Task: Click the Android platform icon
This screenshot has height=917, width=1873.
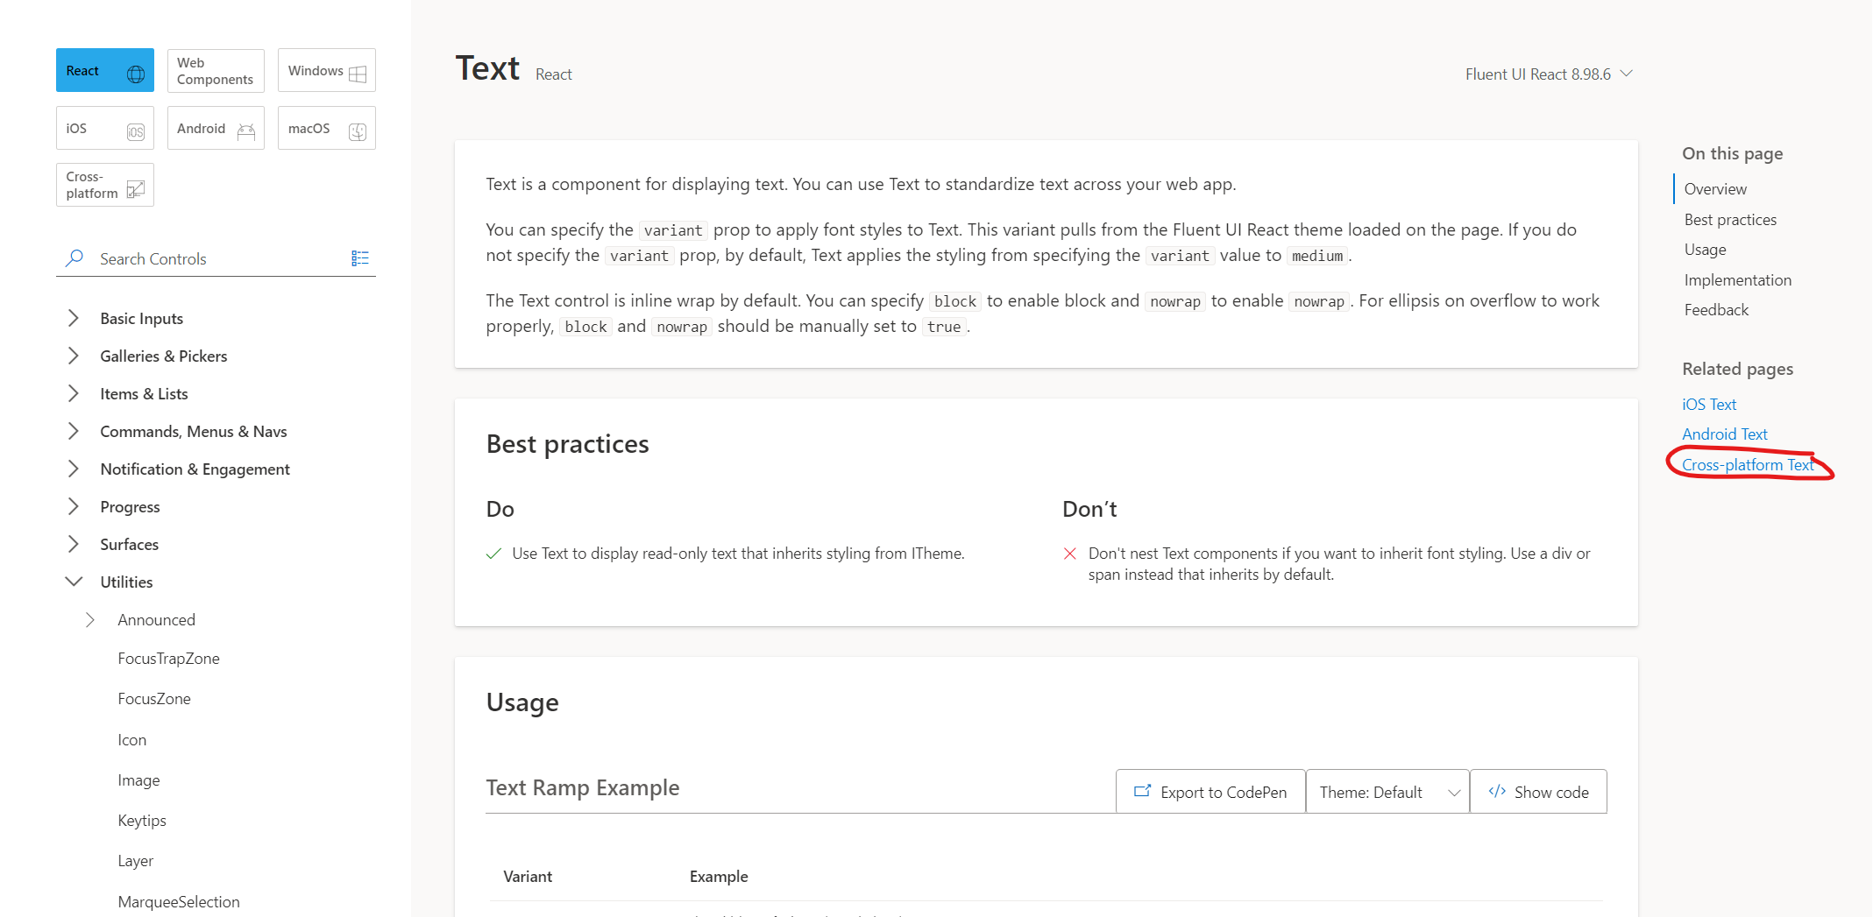Action: point(245,128)
